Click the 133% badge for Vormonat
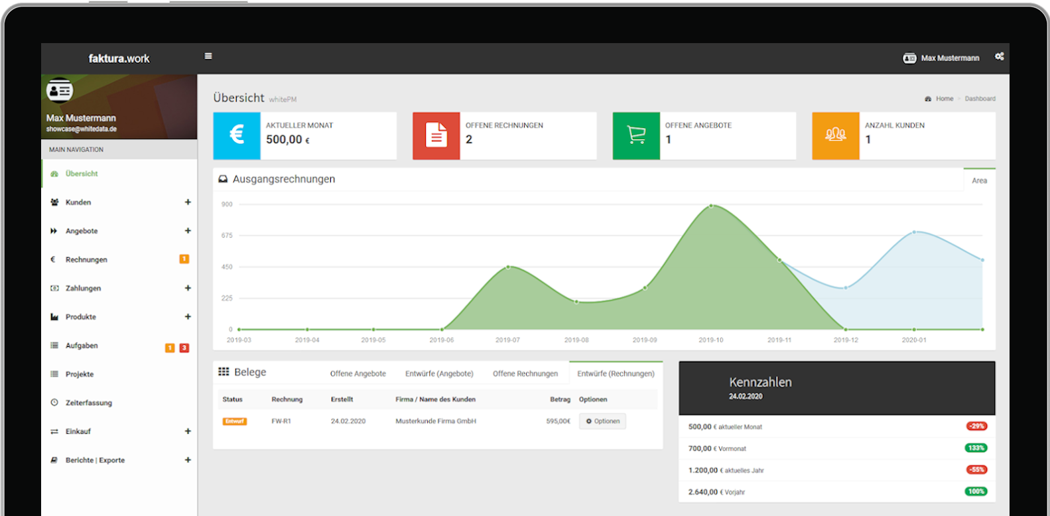The image size is (1050, 516). [976, 448]
